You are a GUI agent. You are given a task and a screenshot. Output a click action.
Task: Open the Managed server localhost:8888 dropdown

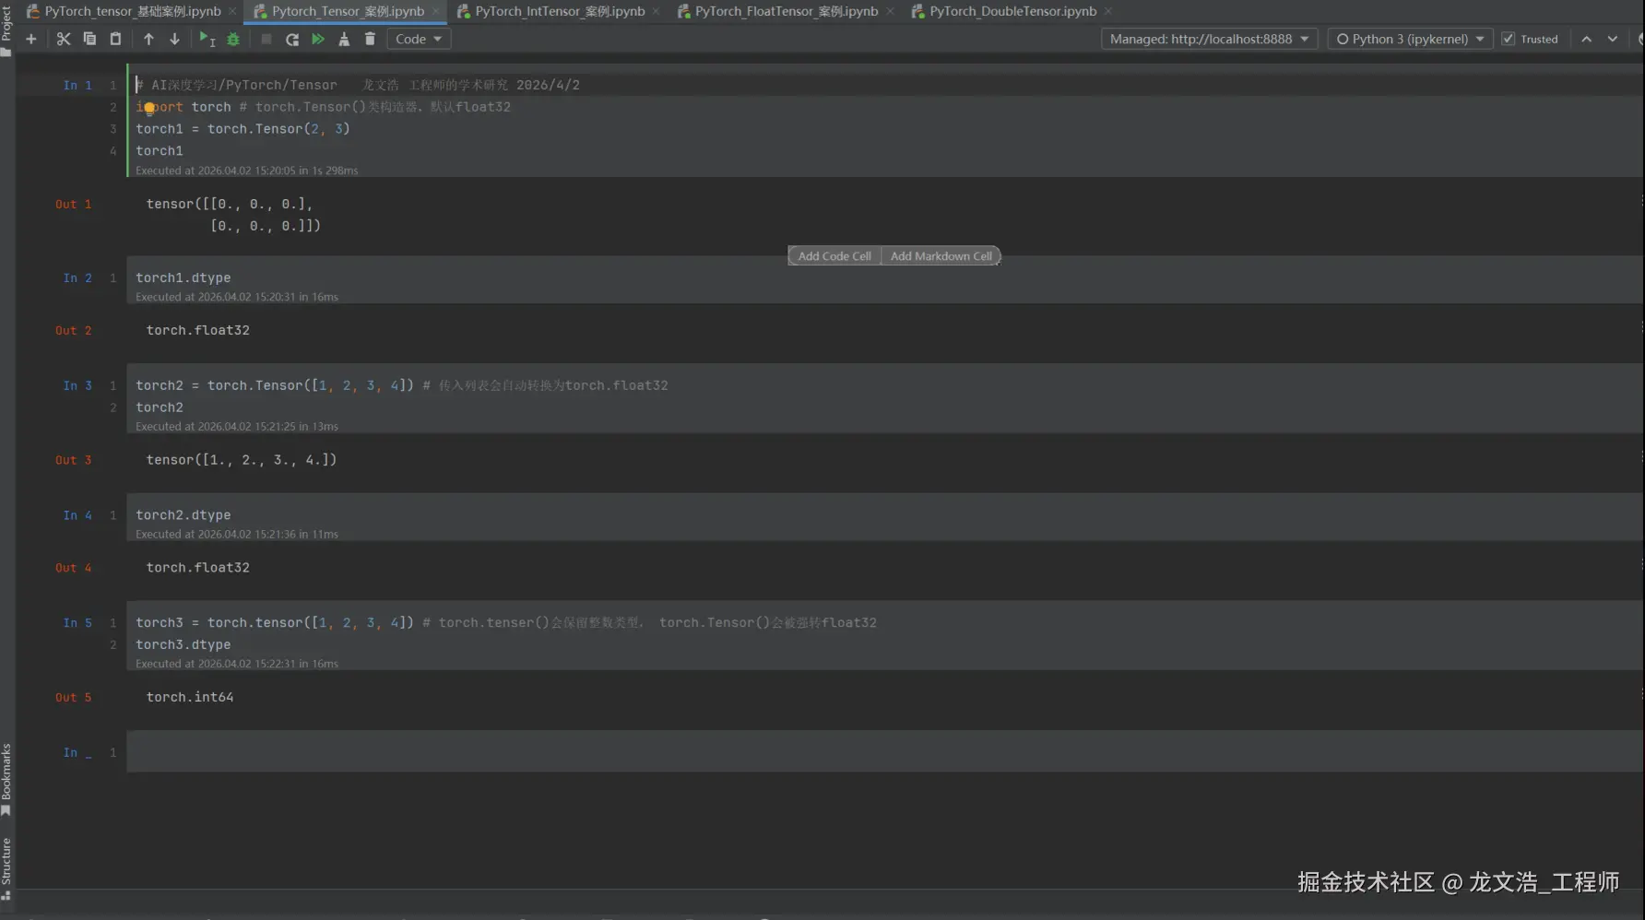pos(1209,39)
